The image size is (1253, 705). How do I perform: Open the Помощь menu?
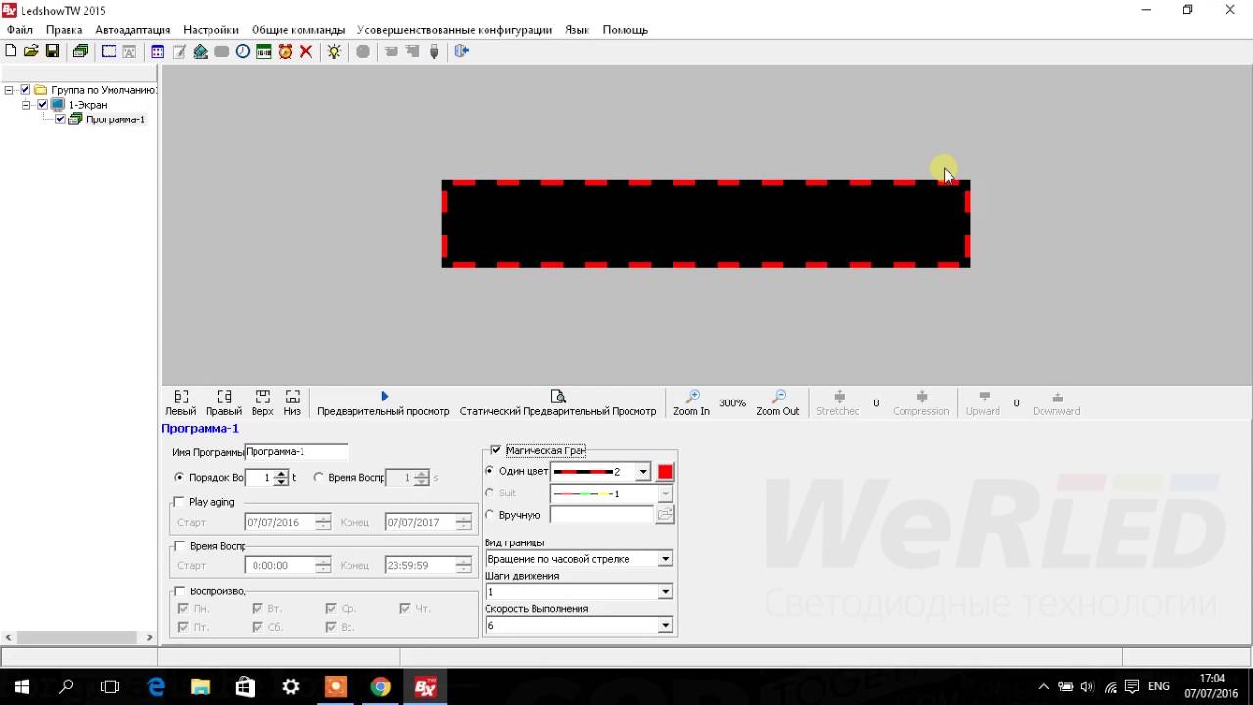click(625, 30)
